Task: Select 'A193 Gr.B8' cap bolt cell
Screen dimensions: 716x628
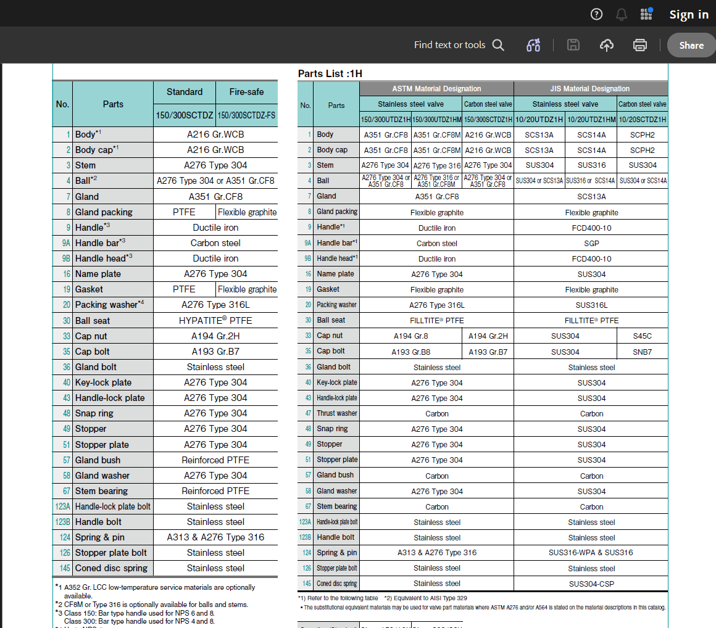Action: [411, 352]
